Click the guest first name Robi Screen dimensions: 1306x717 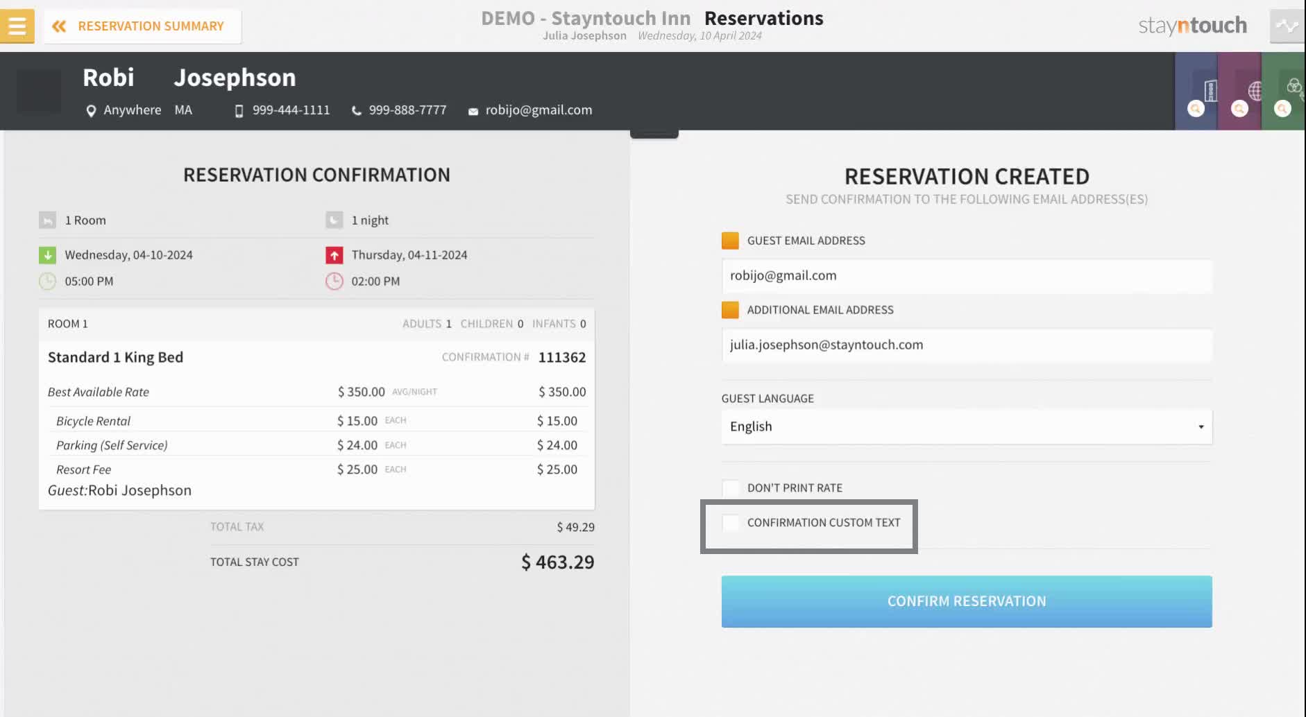pos(108,78)
